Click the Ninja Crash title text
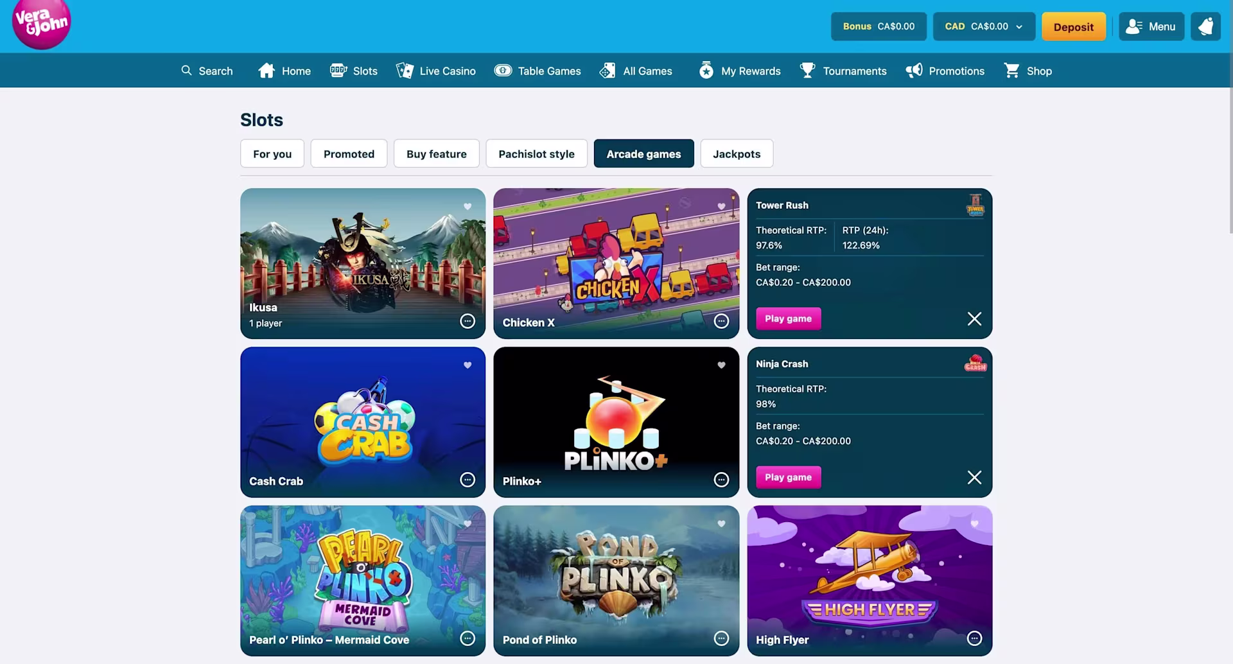 (782, 363)
